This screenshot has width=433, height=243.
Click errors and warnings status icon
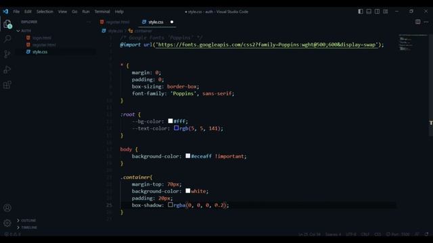[12, 234]
